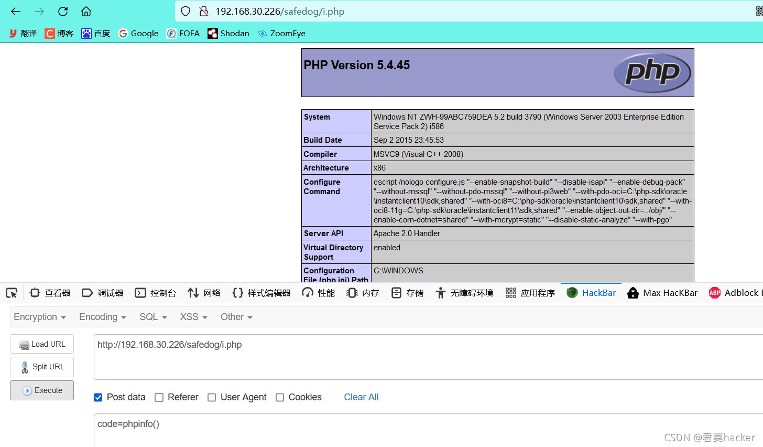Open the Google bookmark

(x=138, y=34)
